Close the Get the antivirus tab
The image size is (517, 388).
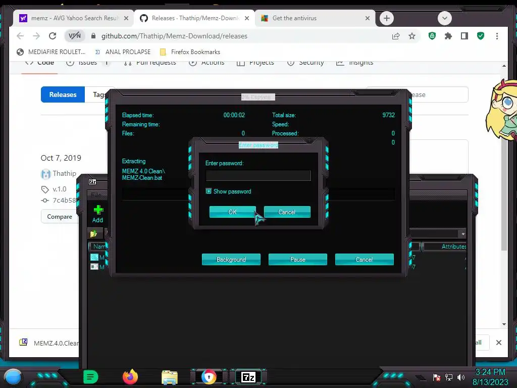point(368,19)
